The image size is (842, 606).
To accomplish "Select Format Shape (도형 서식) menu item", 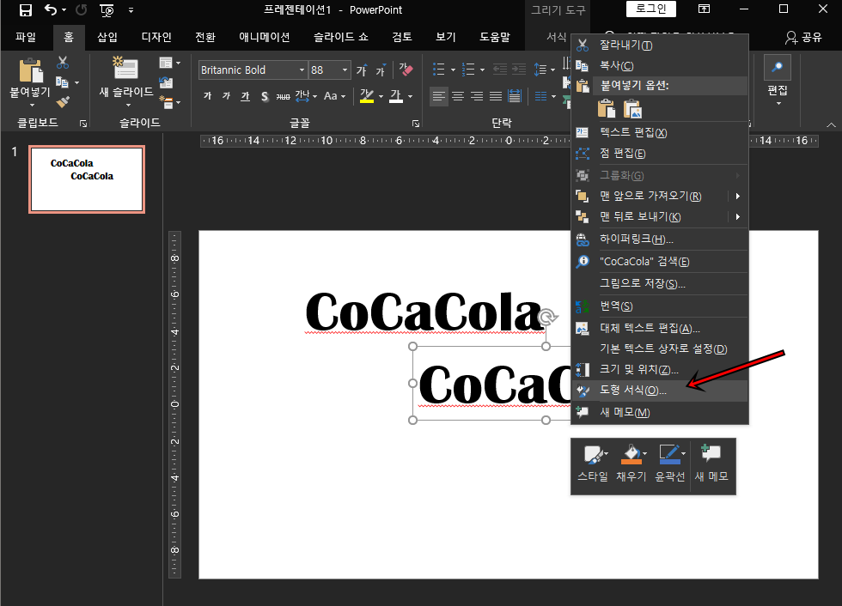I will (x=660, y=391).
